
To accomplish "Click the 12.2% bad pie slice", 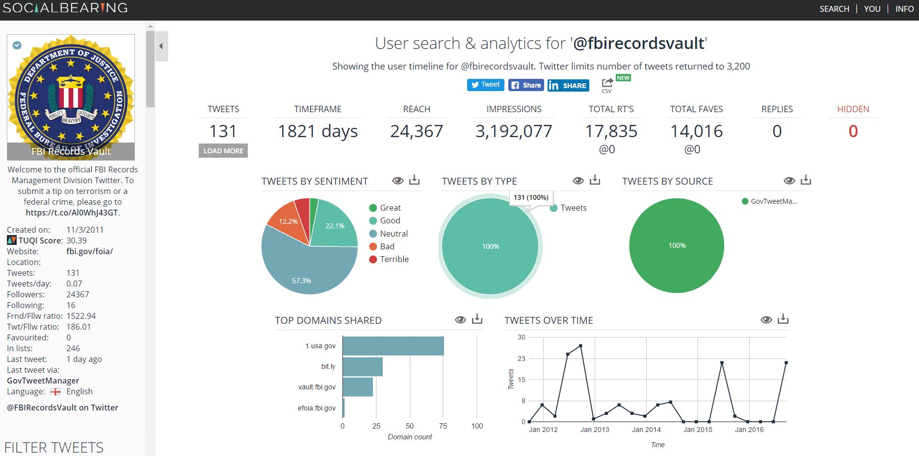I will tap(288, 221).
